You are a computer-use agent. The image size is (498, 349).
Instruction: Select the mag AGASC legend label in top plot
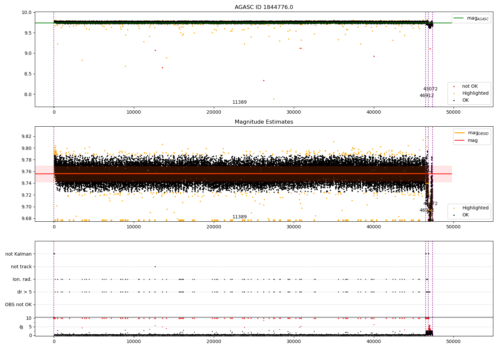478,18
